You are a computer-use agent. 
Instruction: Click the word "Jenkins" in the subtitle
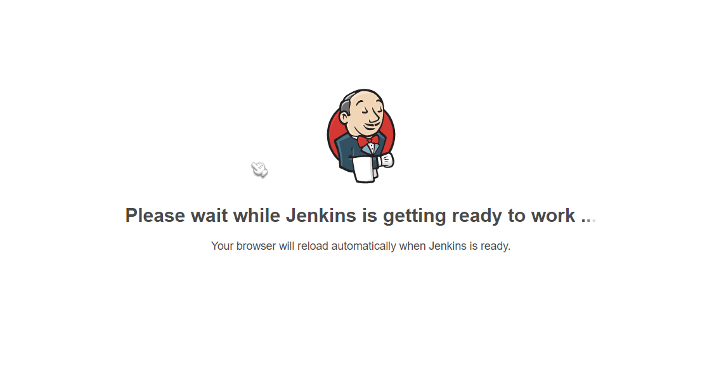tap(447, 246)
